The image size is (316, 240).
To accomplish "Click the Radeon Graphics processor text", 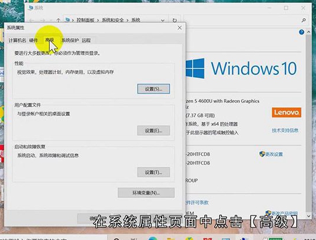I will (x=222, y=101).
